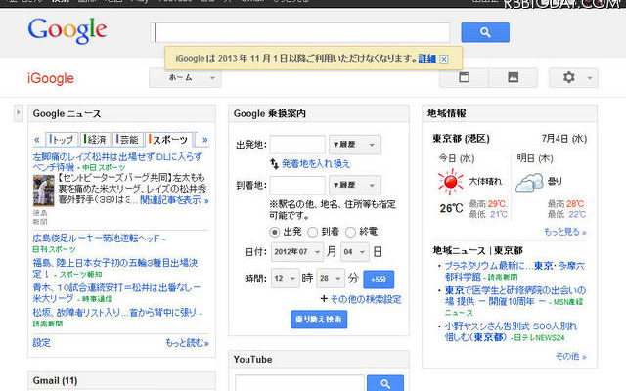Open the hour 12 dropdown
This screenshot has width=626, height=391.
pos(285,278)
